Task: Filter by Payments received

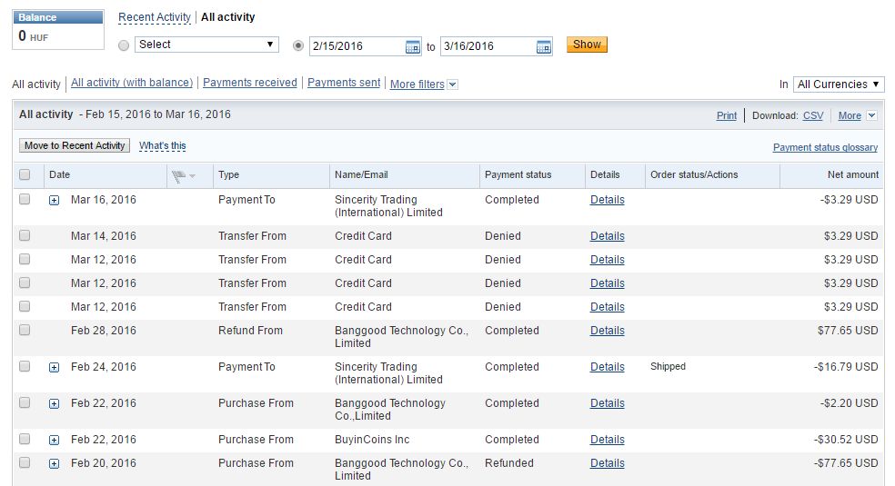Action: (250, 83)
